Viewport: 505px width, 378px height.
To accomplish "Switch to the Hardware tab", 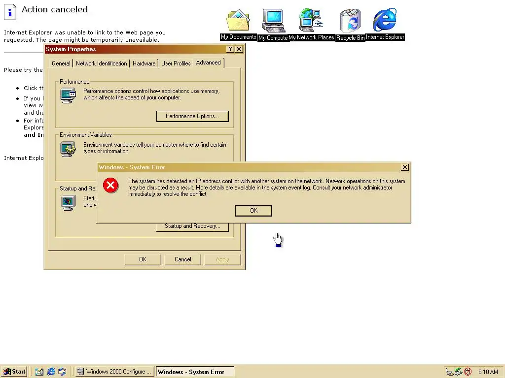I will (144, 63).
